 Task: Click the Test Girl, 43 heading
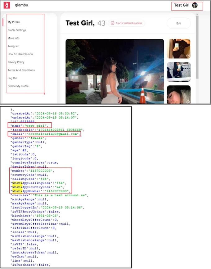[85, 23]
